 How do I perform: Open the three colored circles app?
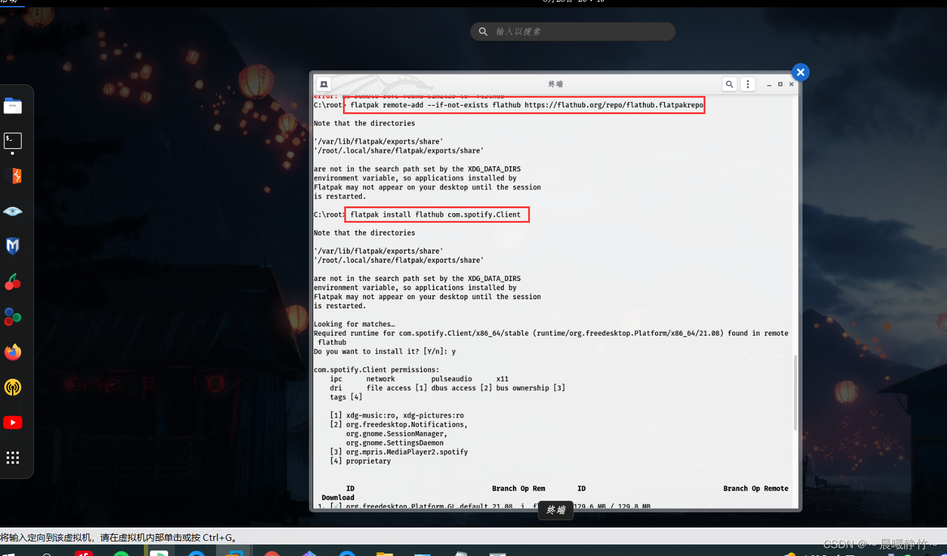click(x=13, y=317)
